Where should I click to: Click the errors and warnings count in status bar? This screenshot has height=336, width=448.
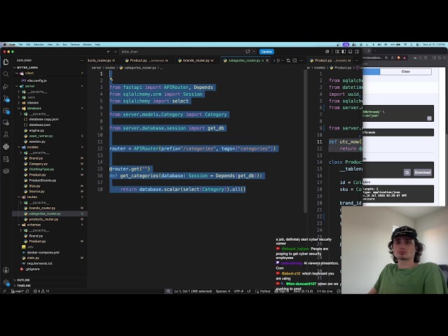pyautogui.click(x=41, y=291)
